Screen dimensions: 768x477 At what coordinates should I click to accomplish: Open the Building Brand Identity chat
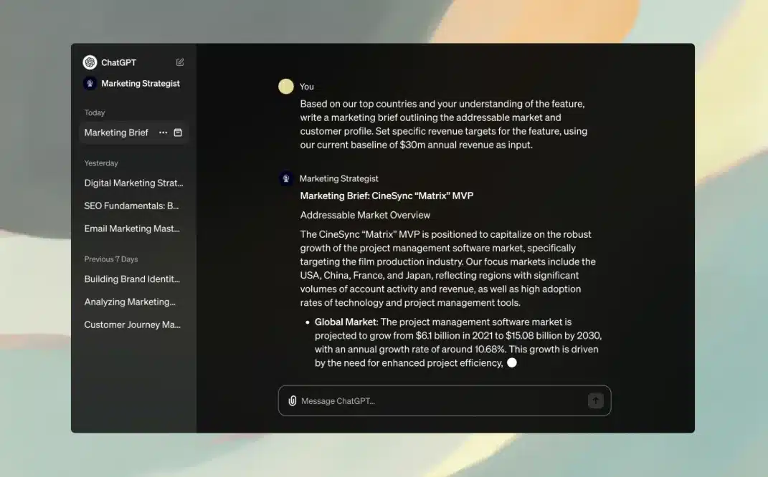[132, 279]
